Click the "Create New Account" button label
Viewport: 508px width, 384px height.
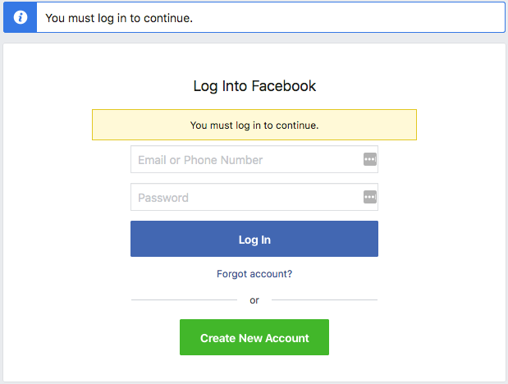click(254, 338)
